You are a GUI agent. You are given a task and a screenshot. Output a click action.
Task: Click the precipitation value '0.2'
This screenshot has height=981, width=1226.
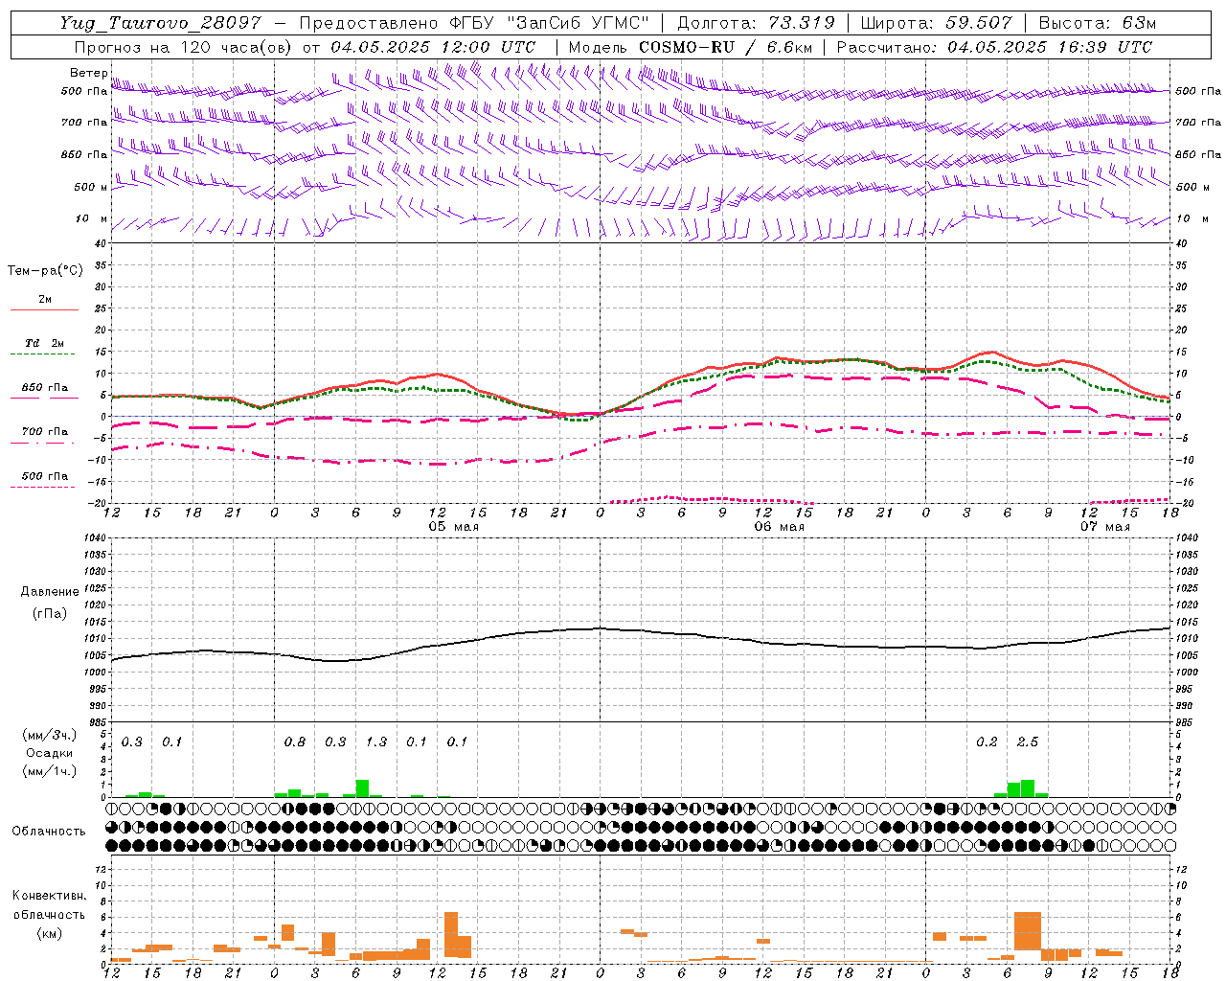coord(987,742)
